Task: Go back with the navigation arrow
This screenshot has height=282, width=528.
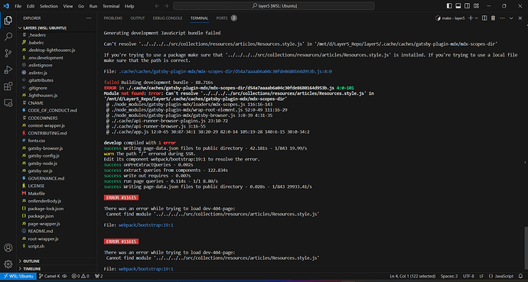Action: (x=158, y=6)
